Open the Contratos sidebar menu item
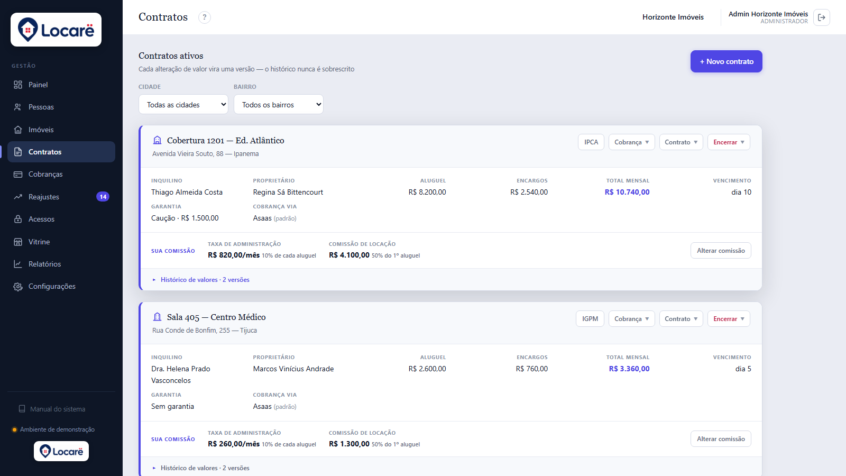The image size is (846, 476). (61, 152)
